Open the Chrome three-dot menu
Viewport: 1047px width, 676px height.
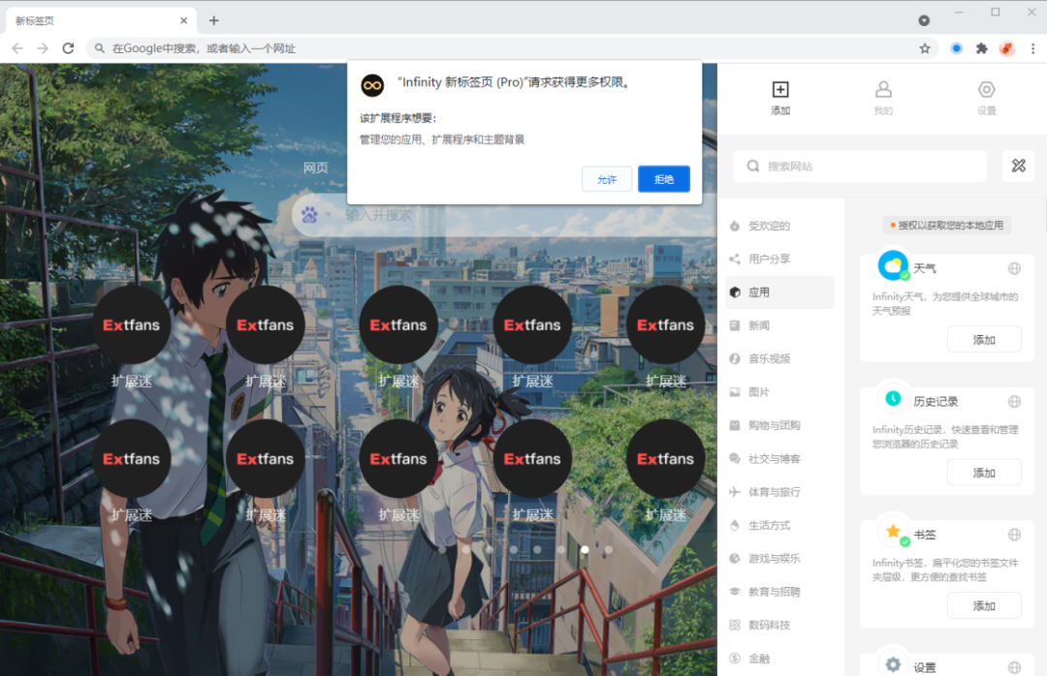(x=1033, y=48)
